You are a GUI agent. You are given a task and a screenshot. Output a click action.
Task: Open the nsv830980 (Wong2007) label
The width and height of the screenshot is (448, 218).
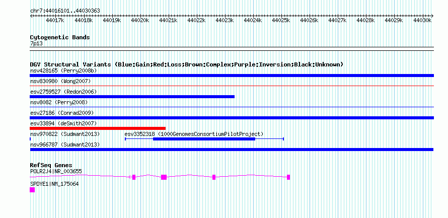tap(60, 81)
